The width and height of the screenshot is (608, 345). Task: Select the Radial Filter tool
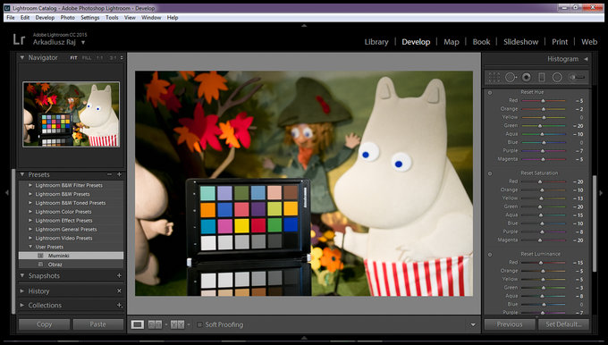(x=557, y=77)
